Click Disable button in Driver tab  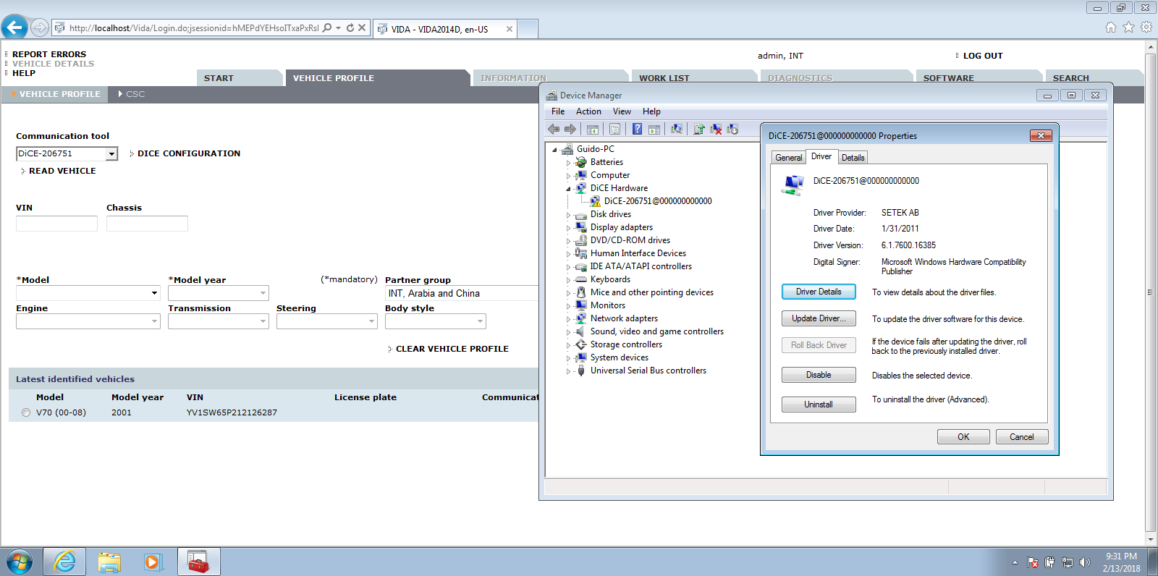tap(819, 375)
